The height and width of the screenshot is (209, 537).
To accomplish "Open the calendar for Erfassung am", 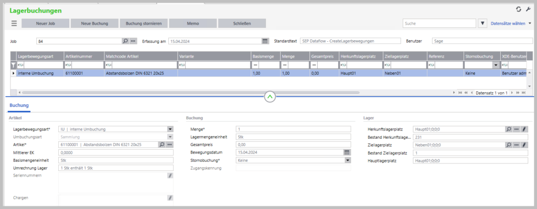I will 265,41.
